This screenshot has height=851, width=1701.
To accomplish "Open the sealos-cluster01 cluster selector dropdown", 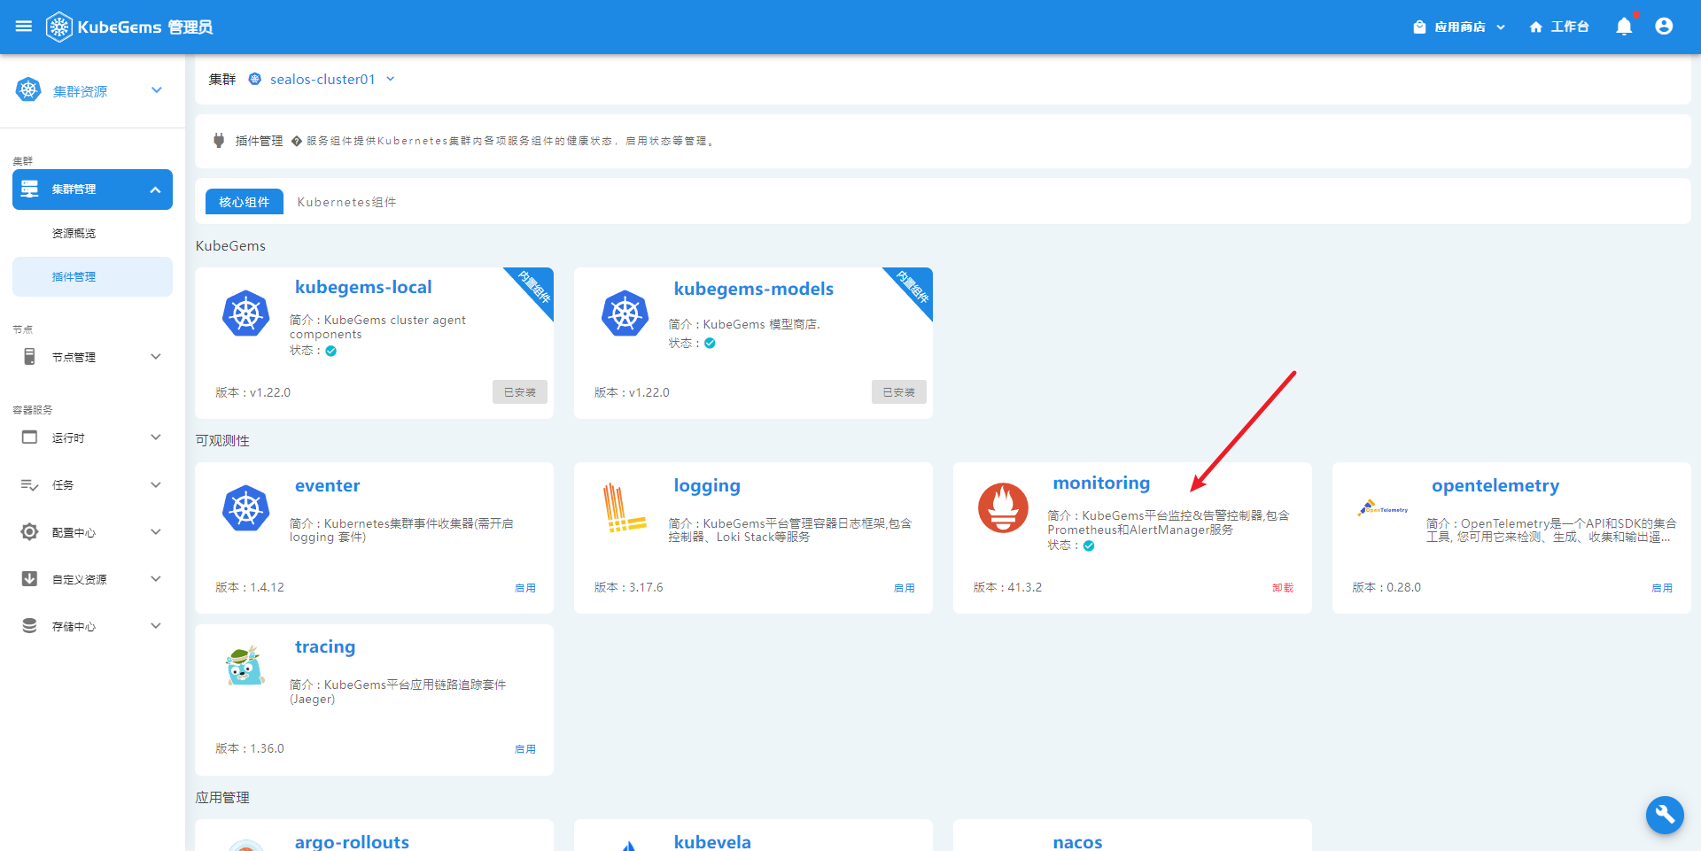I will click(x=391, y=79).
